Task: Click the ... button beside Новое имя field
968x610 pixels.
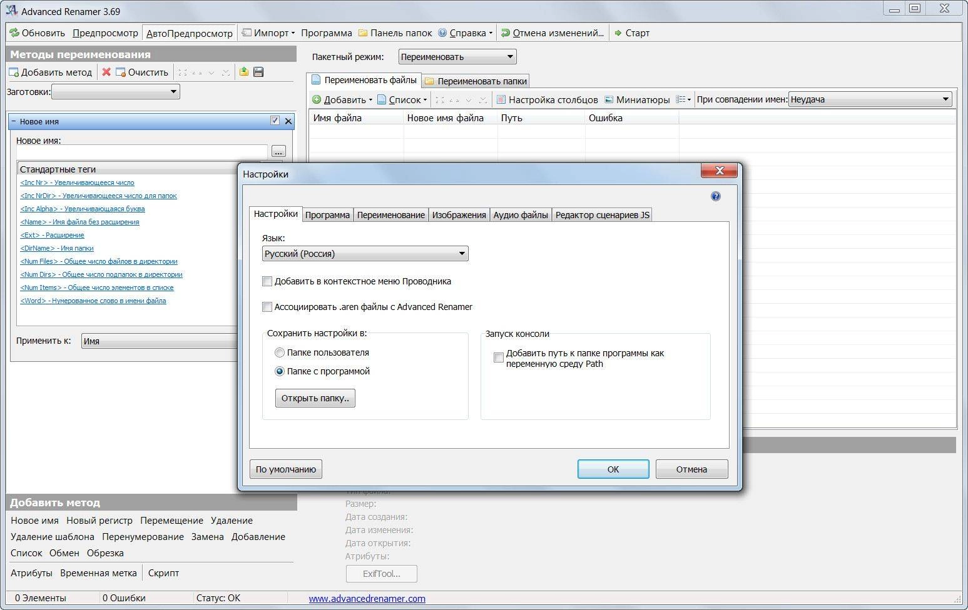Action: 278,151
